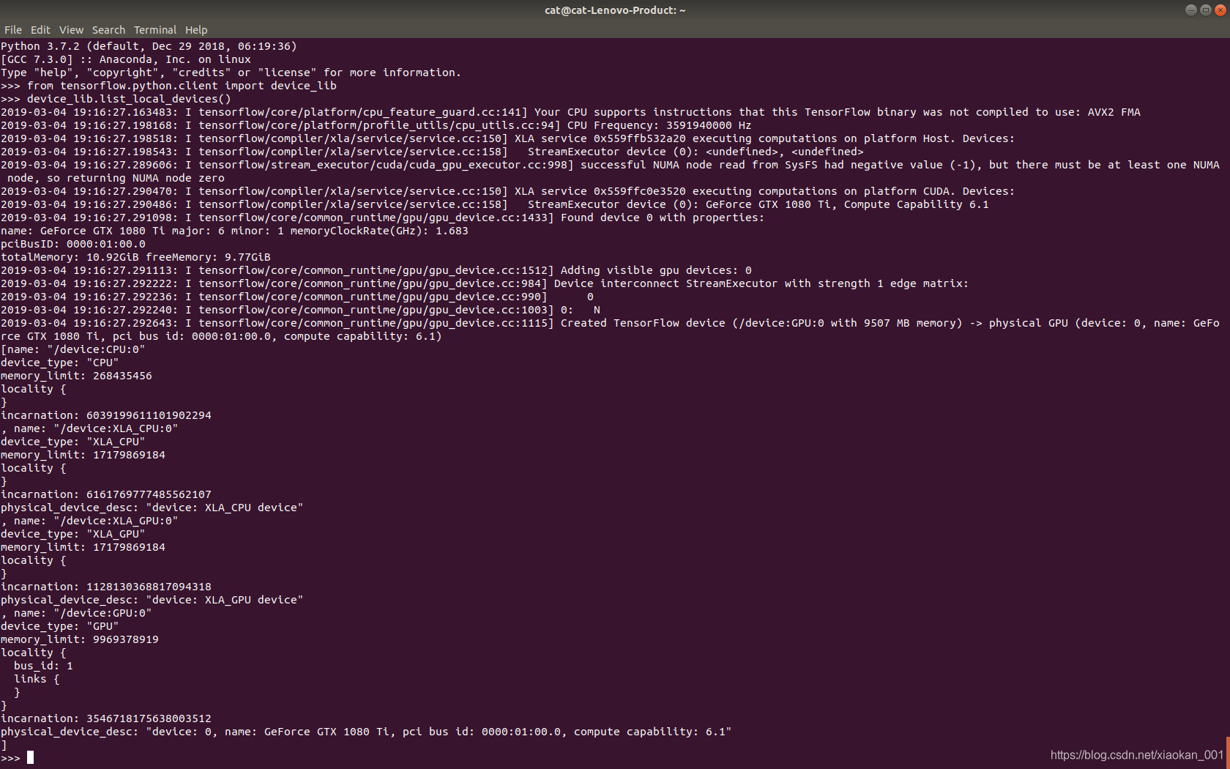Open the Edit menu
The height and width of the screenshot is (769, 1230).
pyautogui.click(x=40, y=30)
